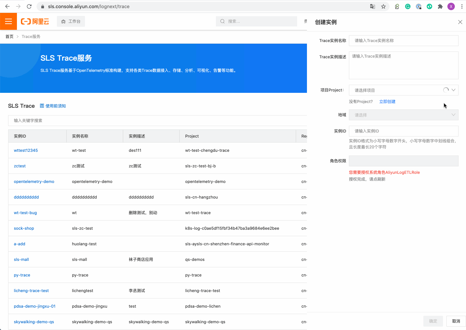Open instance skywalking-demo-qs link
This screenshot has width=466, height=330.
tap(34, 322)
